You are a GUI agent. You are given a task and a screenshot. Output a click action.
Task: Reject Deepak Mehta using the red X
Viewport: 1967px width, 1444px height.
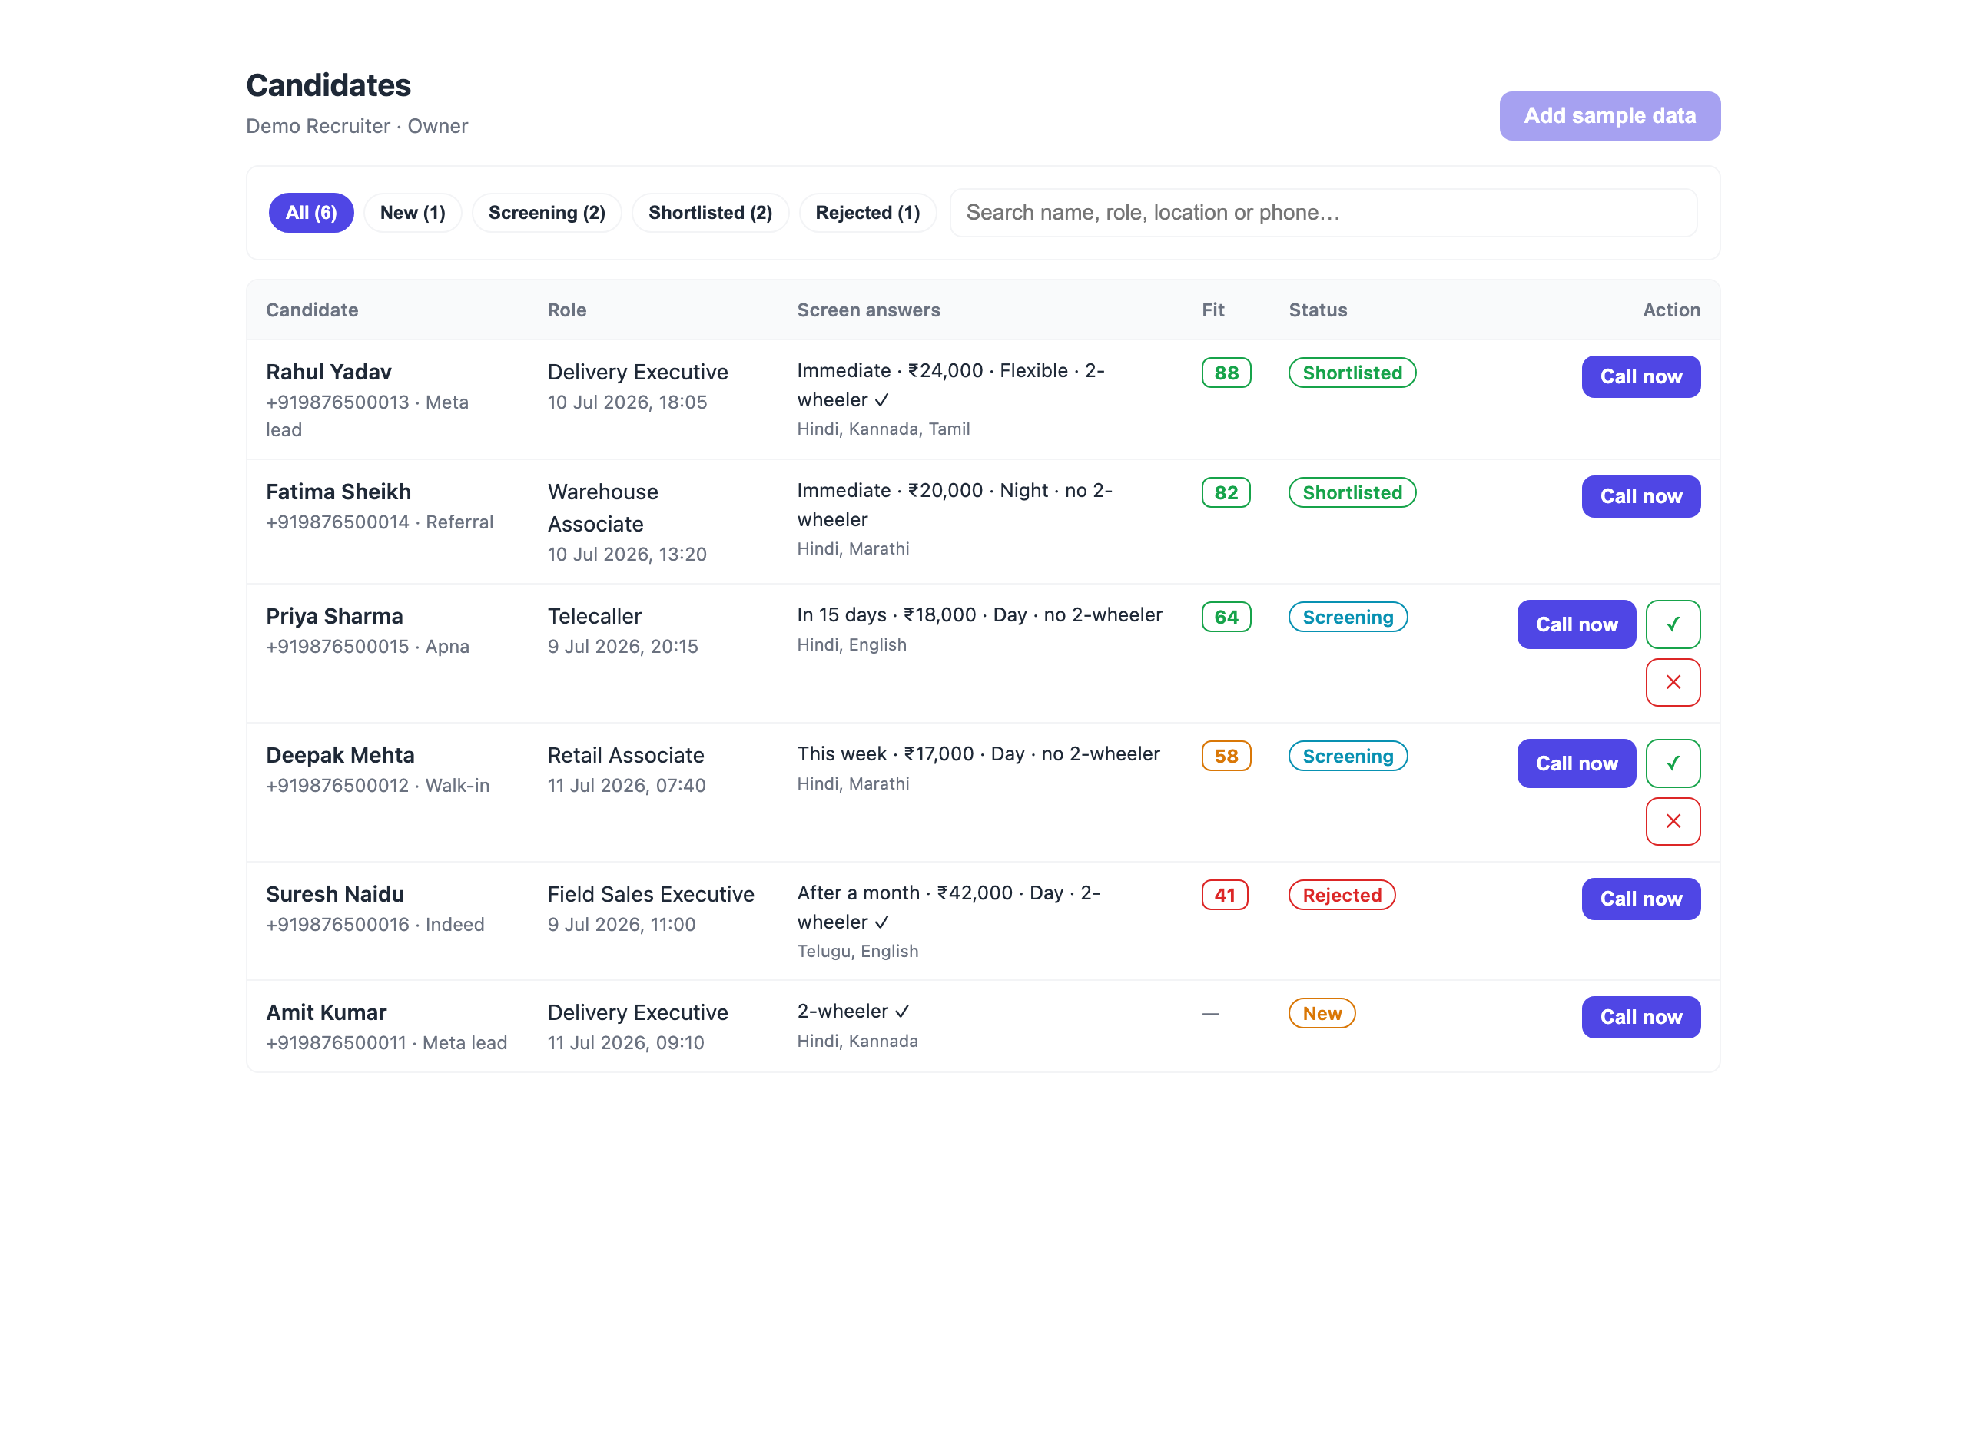click(x=1673, y=821)
